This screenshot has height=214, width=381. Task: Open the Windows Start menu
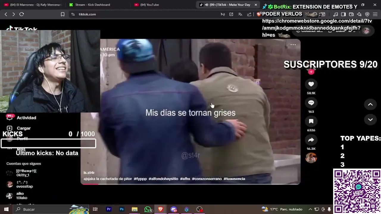click(6, 209)
